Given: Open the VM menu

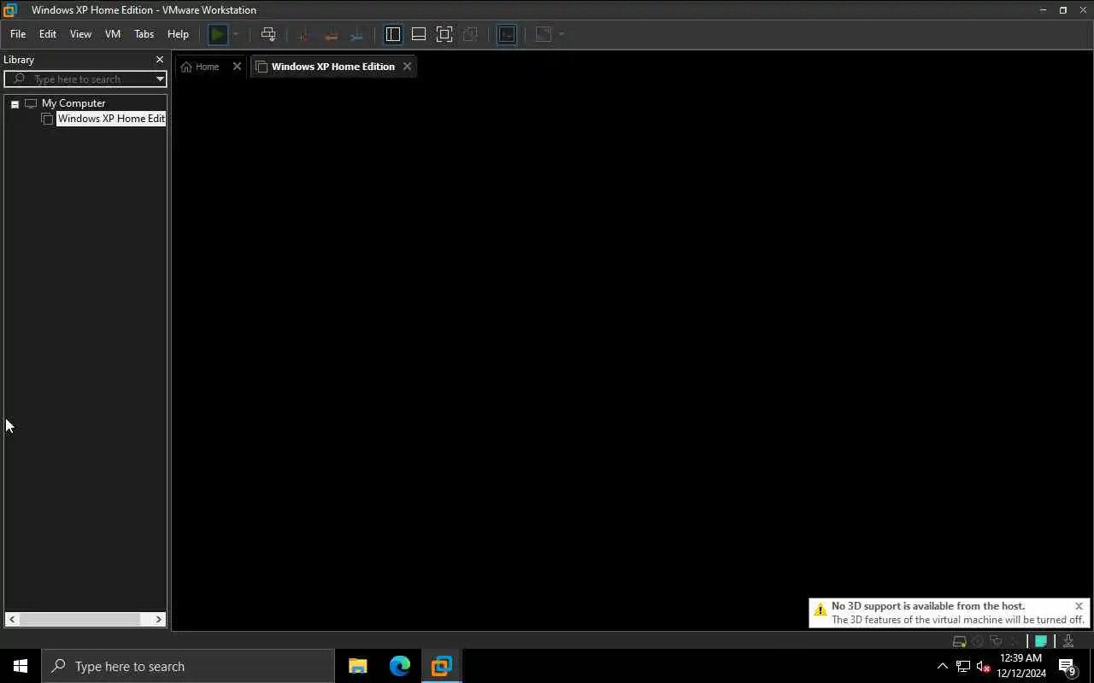Looking at the screenshot, I should 113,34.
